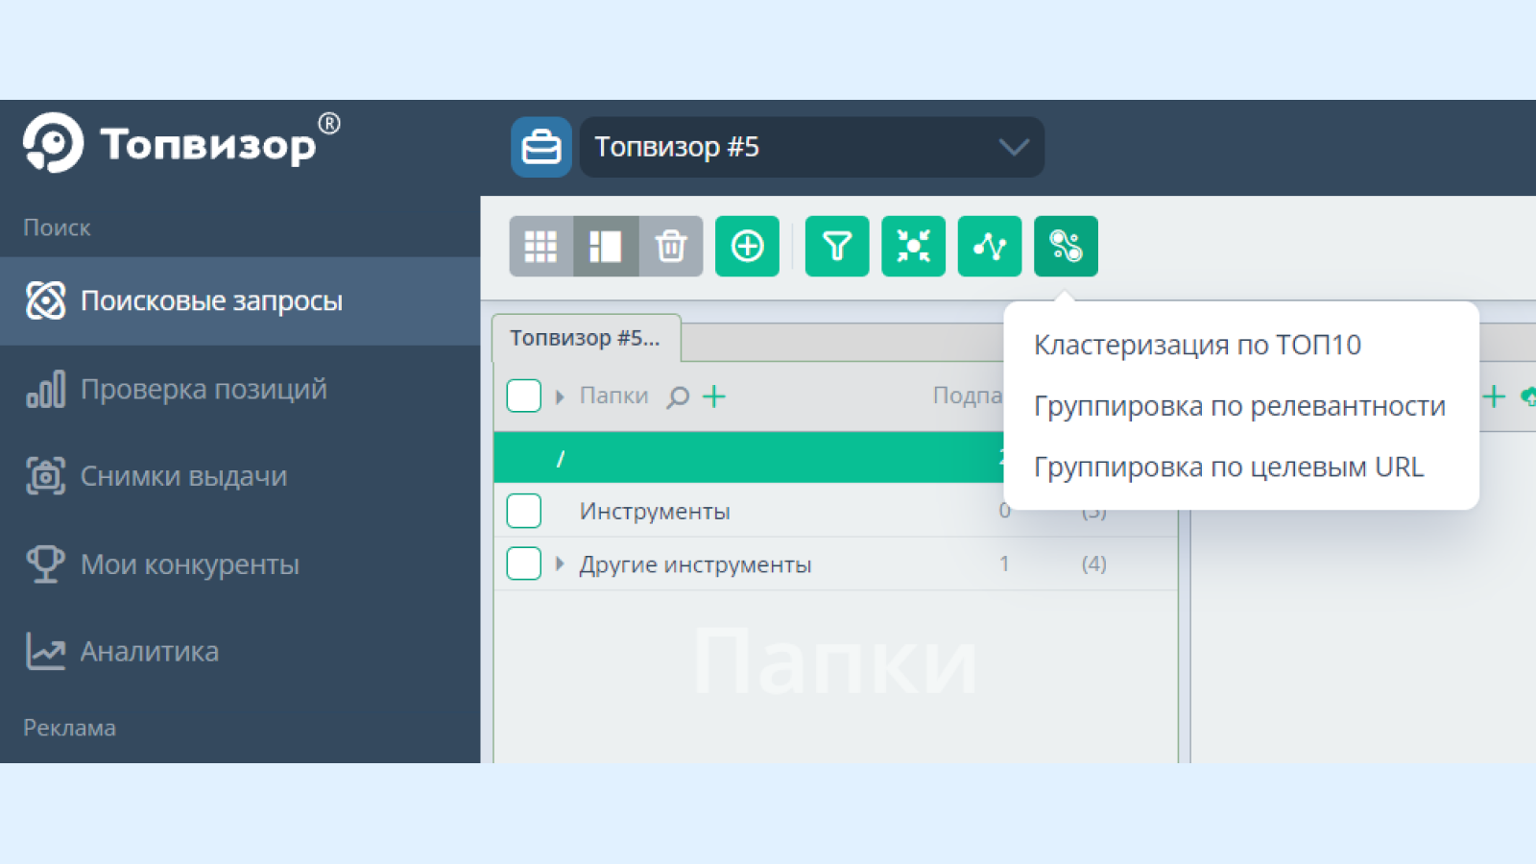The height and width of the screenshot is (864, 1536).
Task: Select the Другие инструменты folder
Action: tap(695, 564)
